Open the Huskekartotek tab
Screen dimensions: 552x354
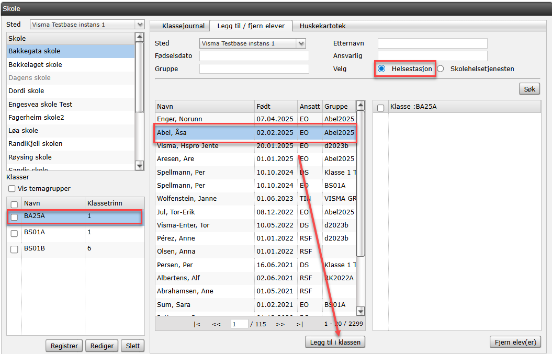pyautogui.click(x=322, y=26)
